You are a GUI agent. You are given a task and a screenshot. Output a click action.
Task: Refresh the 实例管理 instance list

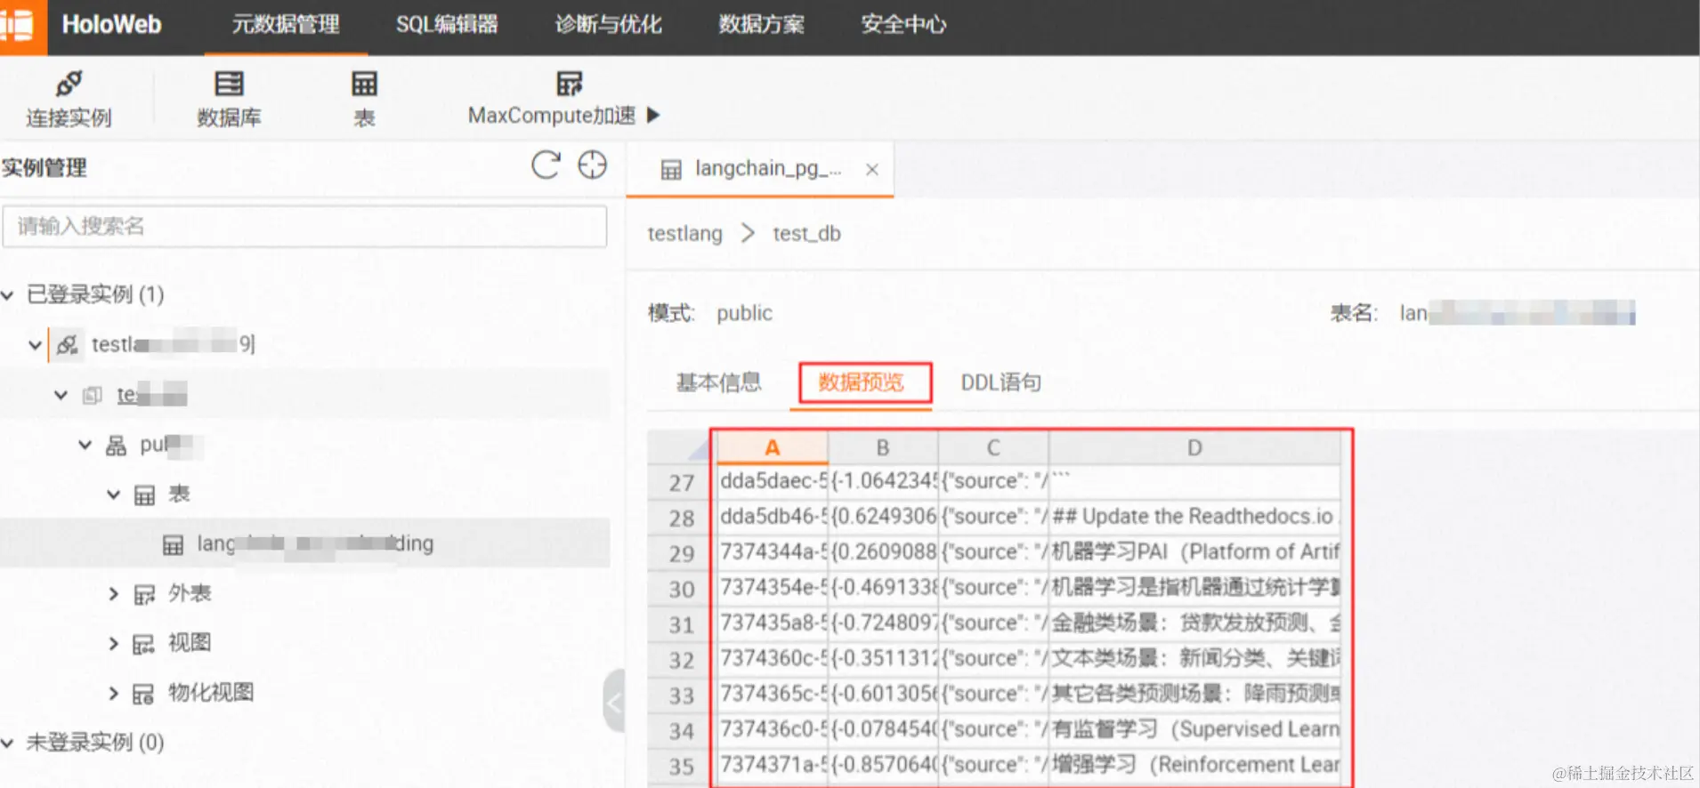click(x=546, y=165)
